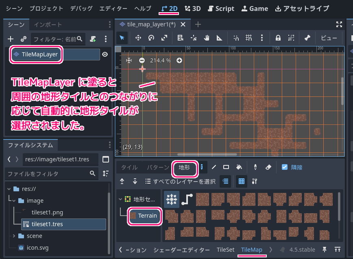Pick the rectangle paint tool
Image resolution: width=353 pixels, height=259 pixels.
tap(226, 167)
